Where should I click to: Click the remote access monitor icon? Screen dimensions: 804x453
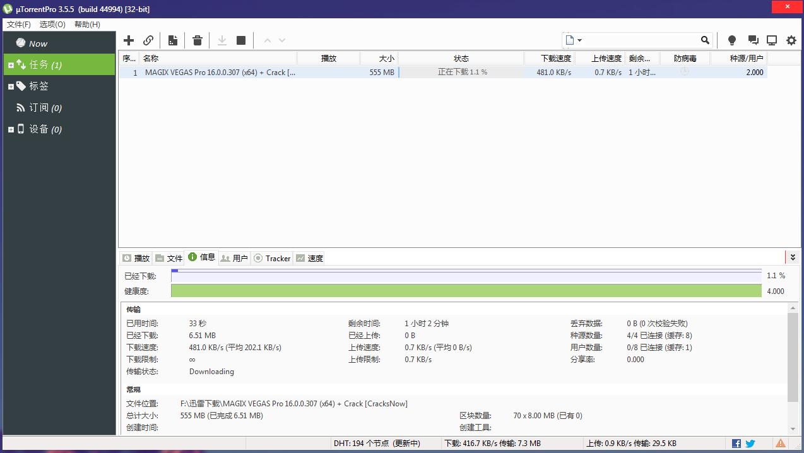tap(771, 40)
